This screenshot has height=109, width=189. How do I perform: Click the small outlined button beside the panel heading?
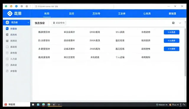[x=59, y=23]
